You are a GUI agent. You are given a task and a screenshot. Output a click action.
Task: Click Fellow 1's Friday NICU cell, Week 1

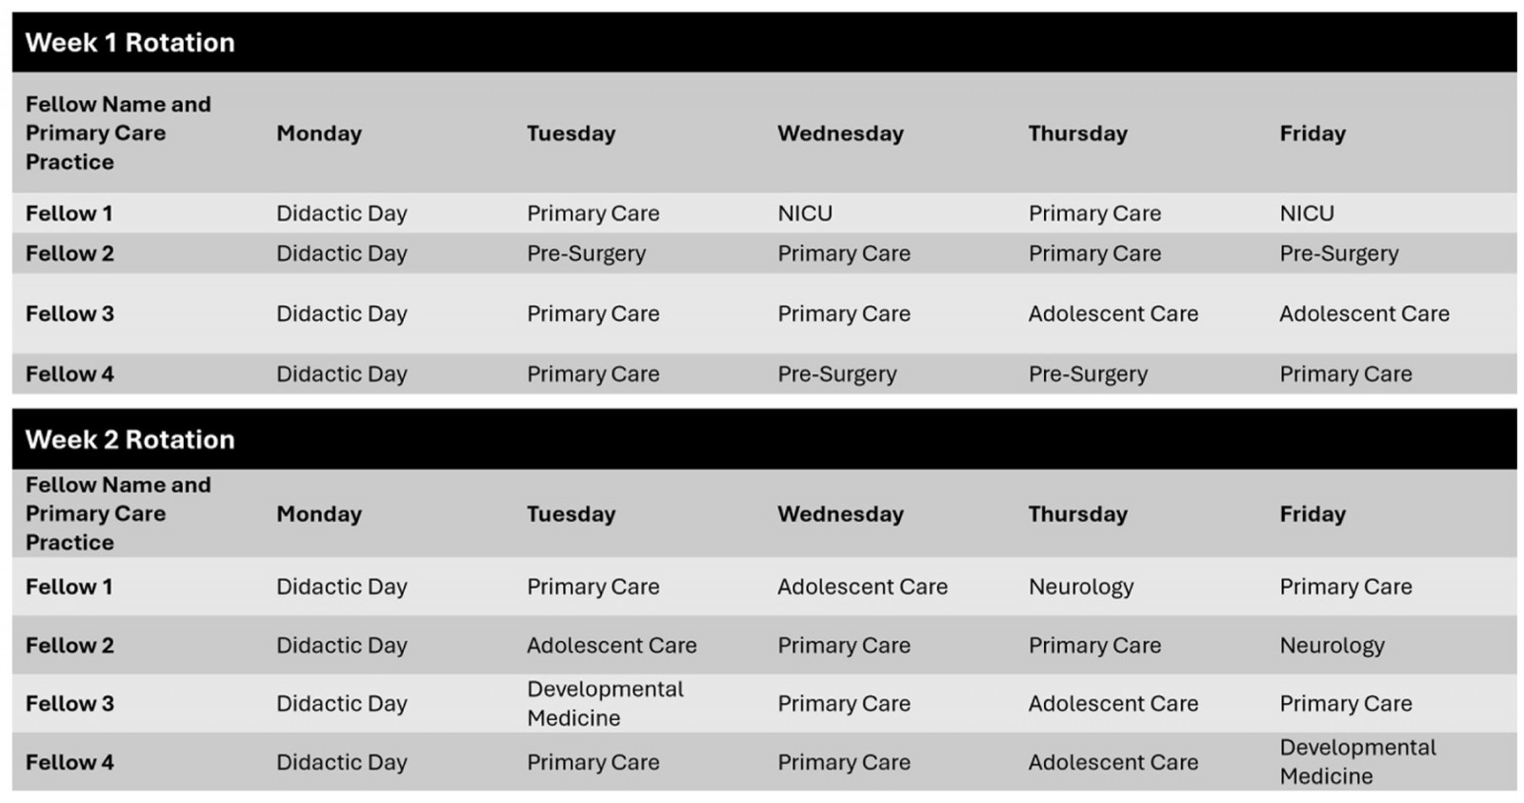(x=1306, y=213)
